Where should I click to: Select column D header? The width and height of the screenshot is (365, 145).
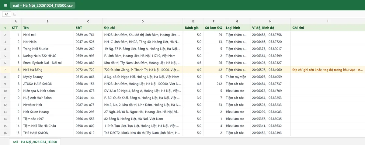tap(142, 21)
